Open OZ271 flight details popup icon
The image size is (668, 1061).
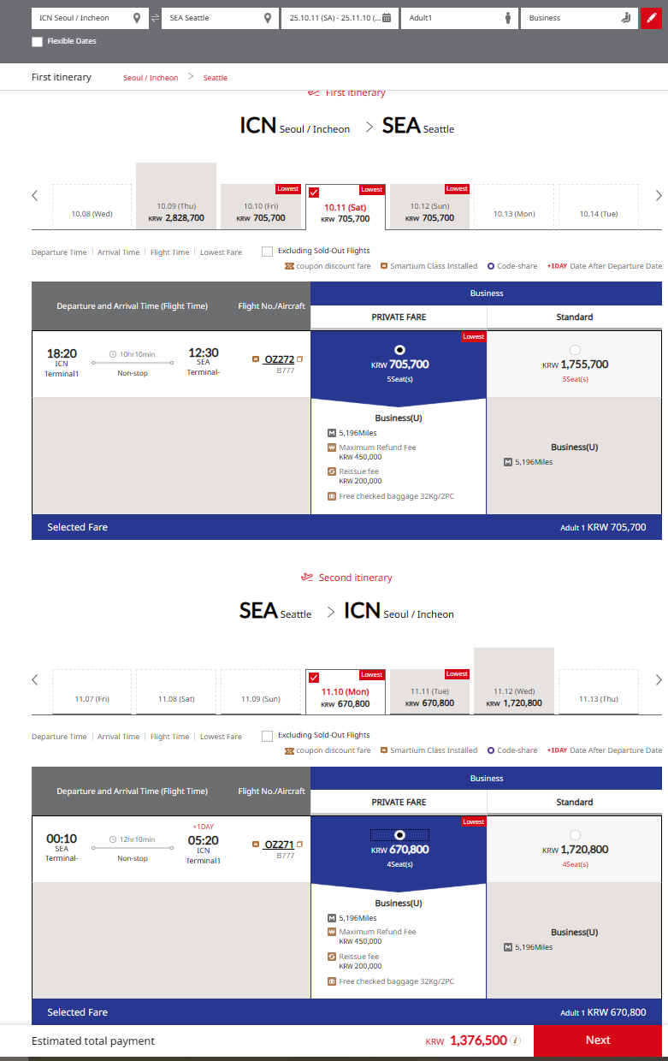300,845
